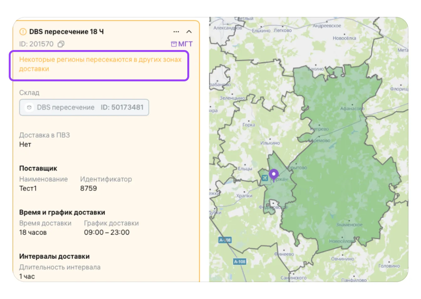Click the supplier identifier 8759
Image resolution: width=421 pixels, height=299 pixels.
[x=88, y=189]
